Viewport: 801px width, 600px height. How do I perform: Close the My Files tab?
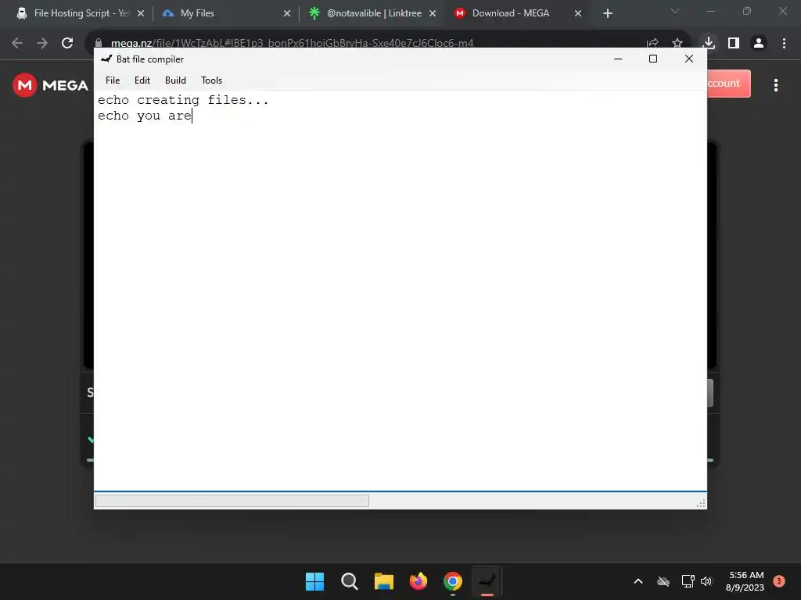click(287, 14)
